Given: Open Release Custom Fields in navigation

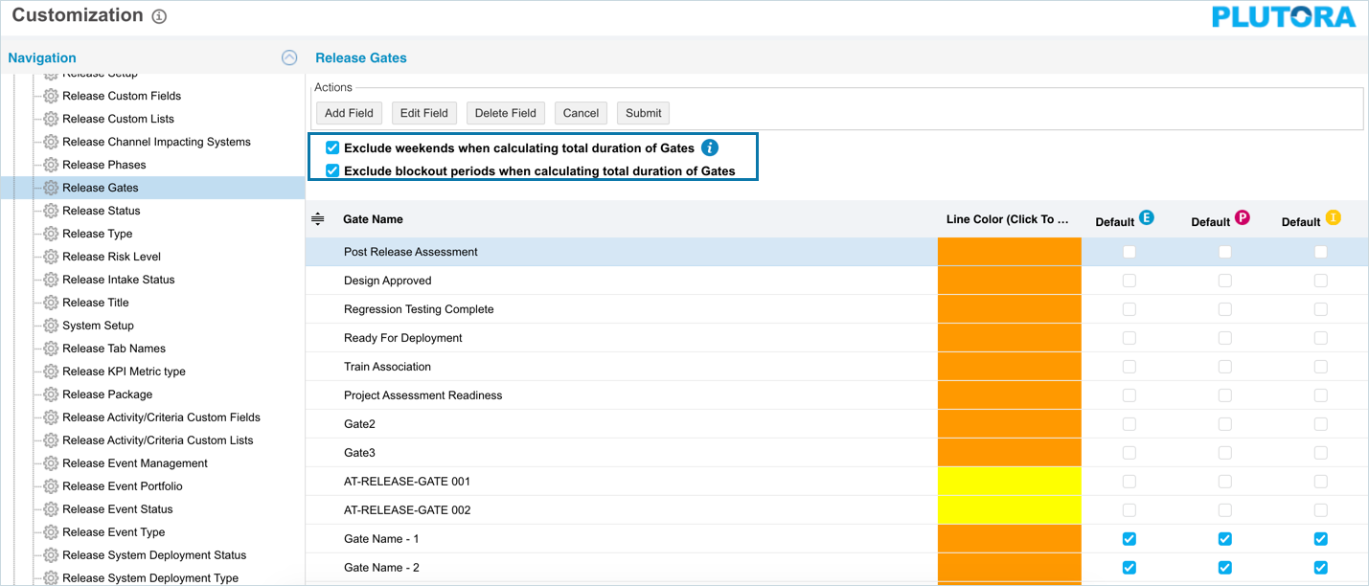Looking at the screenshot, I should coord(121,96).
